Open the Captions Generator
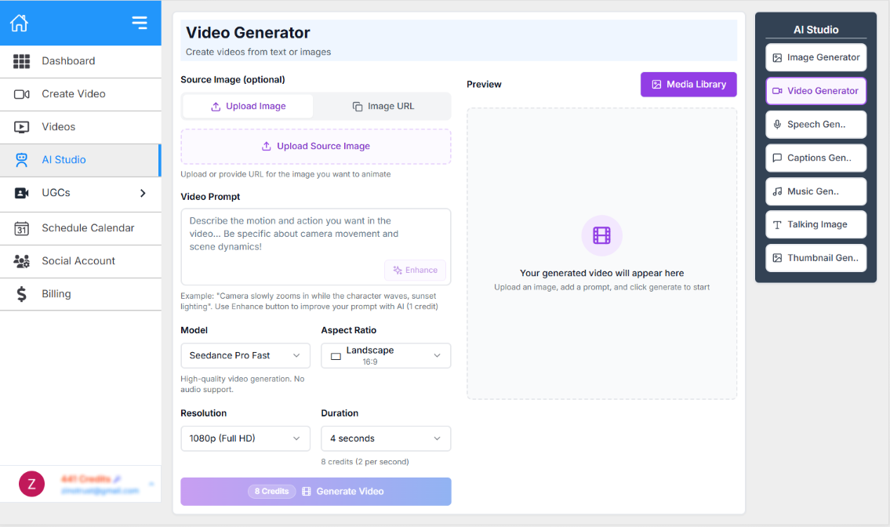Screen dimensions: 890x527 tap(816, 158)
